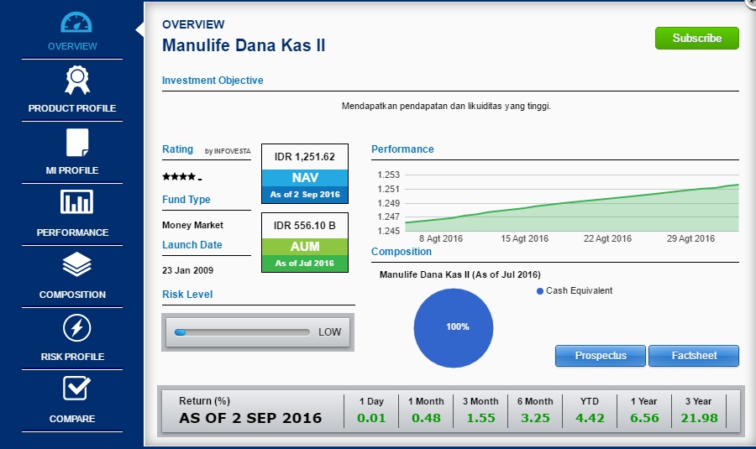756x449 pixels.
Task: Click 'As of Jul 2016' AUM date
Action: [x=305, y=264]
